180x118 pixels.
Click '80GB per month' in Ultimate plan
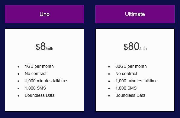pos(131,66)
